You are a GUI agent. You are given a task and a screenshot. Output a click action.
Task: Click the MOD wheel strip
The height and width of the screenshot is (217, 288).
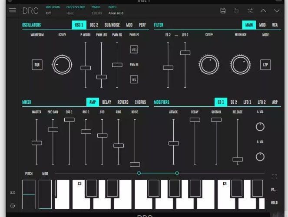pyautogui.click(x=45, y=194)
